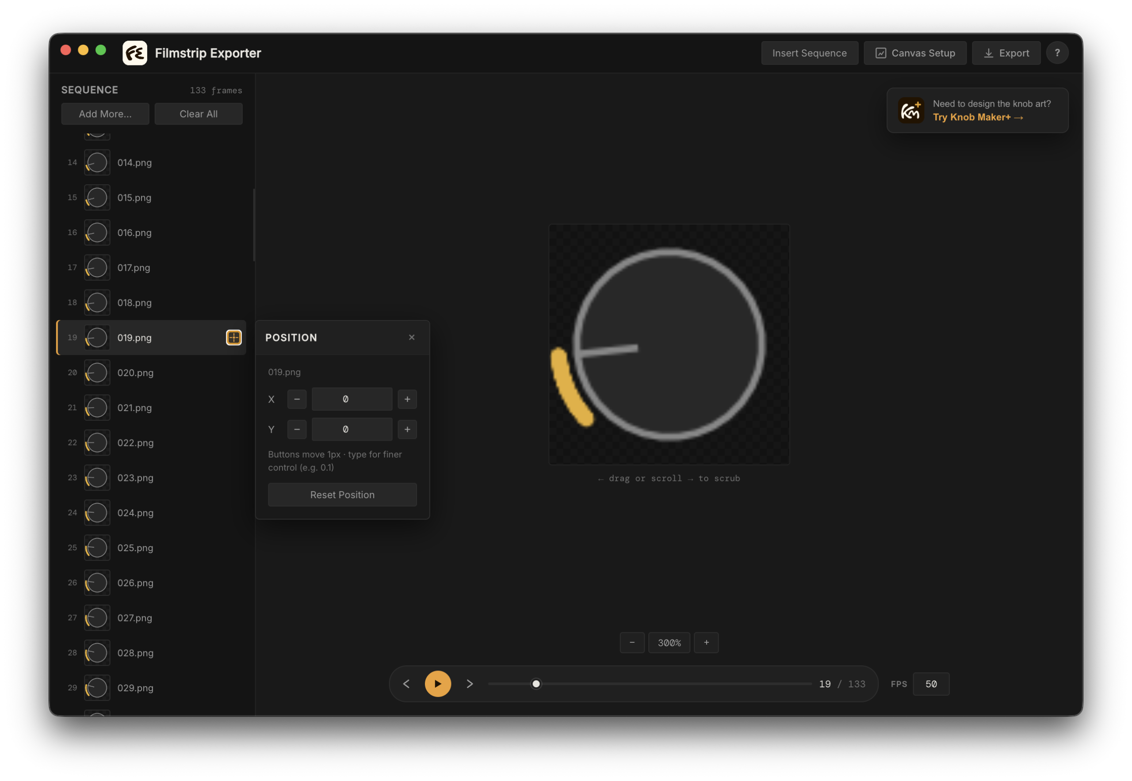Open the Export dialog
Viewport: 1132px width, 781px height.
tap(1006, 53)
